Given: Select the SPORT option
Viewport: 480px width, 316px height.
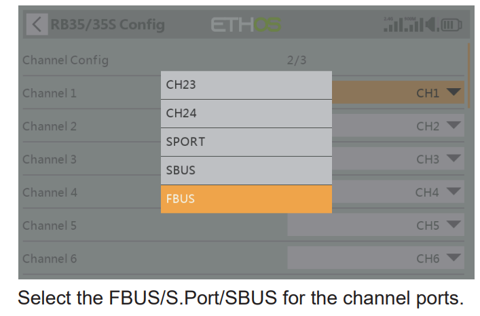Looking at the screenshot, I should pyautogui.click(x=246, y=142).
